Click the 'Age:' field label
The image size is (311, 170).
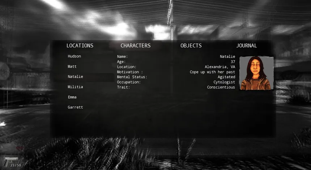pos(121,62)
